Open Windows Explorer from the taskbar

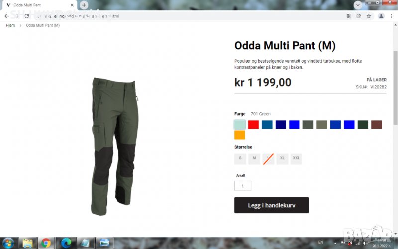[x=27, y=243]
